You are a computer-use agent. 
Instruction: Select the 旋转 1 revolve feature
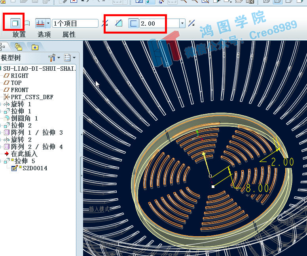pyautogui.click(x=21, y=104)
